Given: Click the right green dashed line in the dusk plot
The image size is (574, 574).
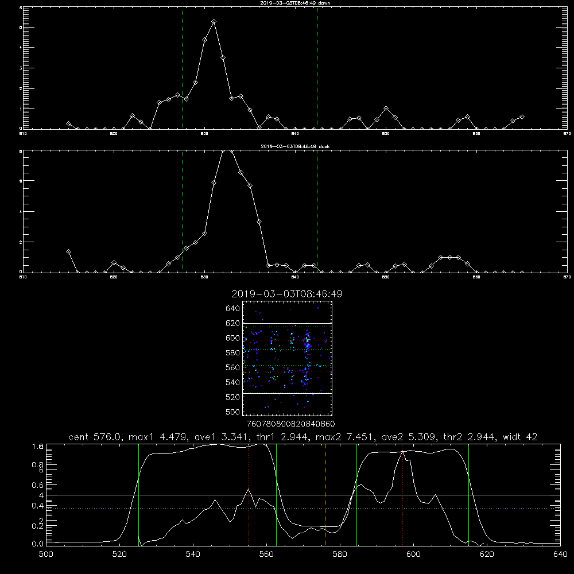Looking at the screenshot, I should point(317,211).
